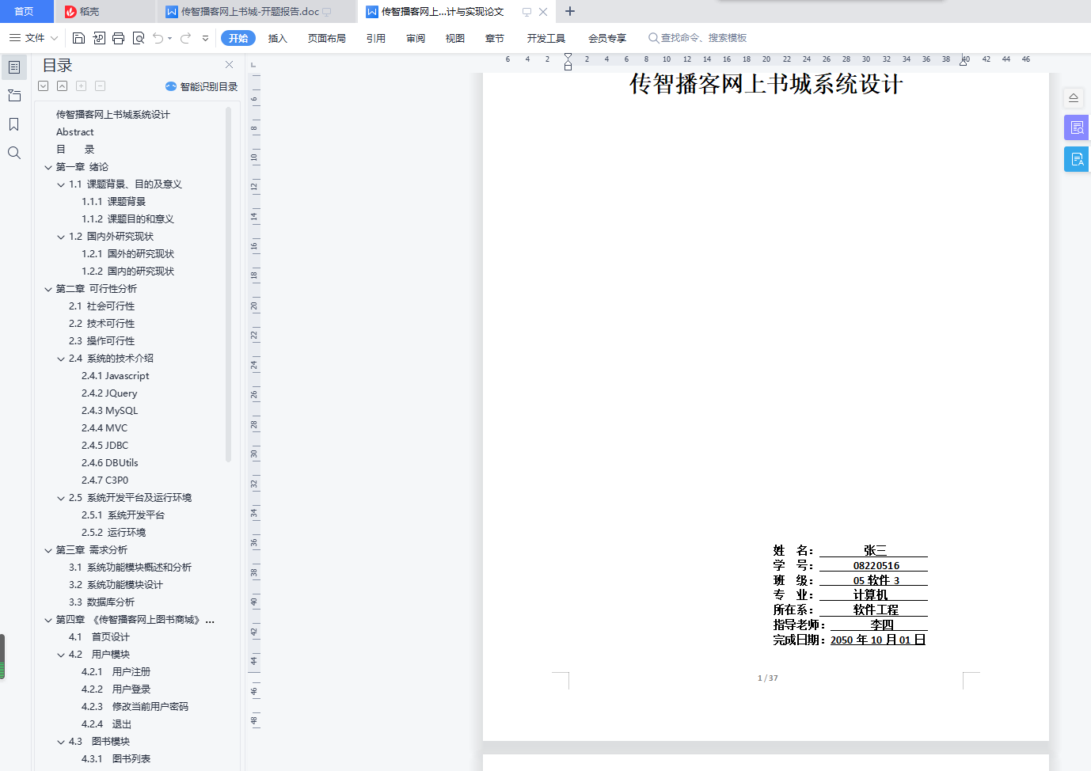Click the outline panel vertical scrollbar
The height and width of the screenshot is (771, 1091).
click(x=228, y=285)
